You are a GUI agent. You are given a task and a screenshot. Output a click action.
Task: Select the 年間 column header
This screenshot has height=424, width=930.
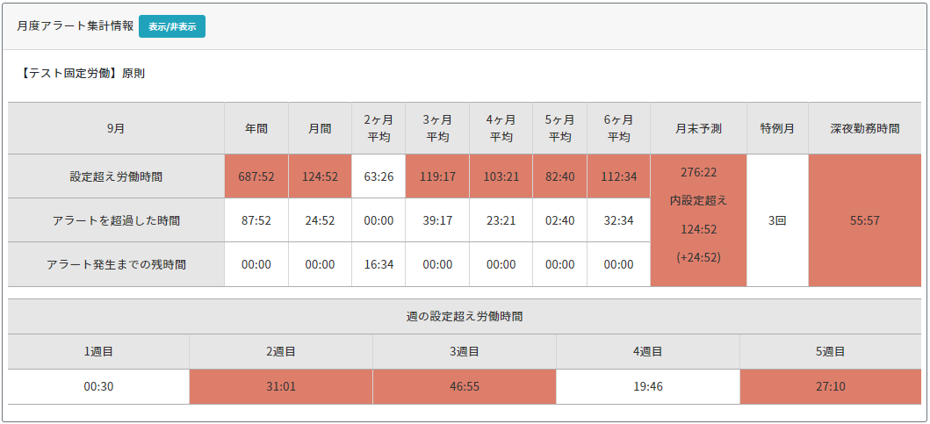[256, 128]
